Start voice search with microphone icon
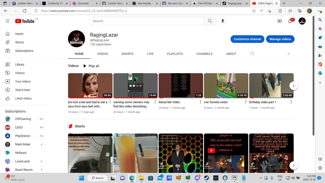 [x=223, y=21]
